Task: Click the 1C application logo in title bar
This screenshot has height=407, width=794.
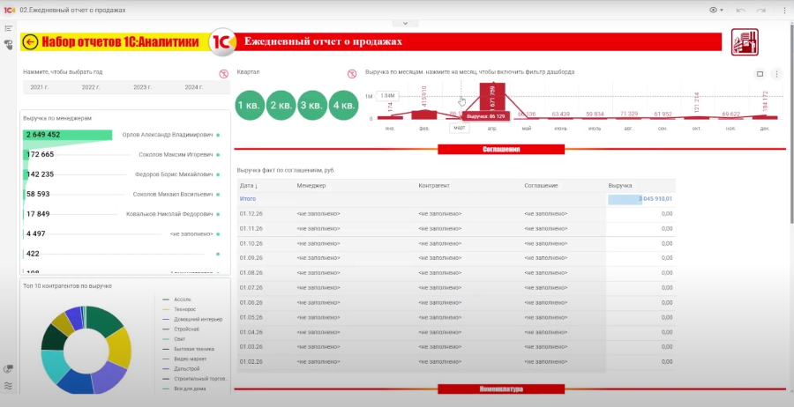Action: coord(10,10)
